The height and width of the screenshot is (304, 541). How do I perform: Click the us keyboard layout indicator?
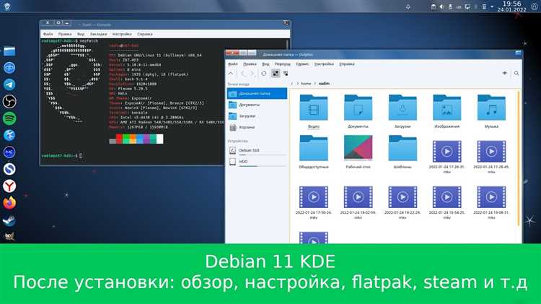point(459,7)
